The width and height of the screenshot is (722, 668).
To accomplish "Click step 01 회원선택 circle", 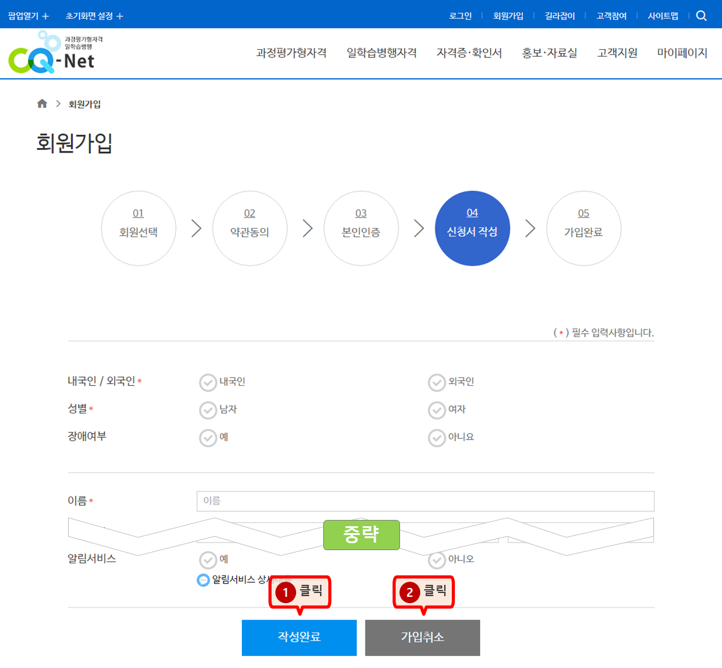I will [x=139, y=229].
